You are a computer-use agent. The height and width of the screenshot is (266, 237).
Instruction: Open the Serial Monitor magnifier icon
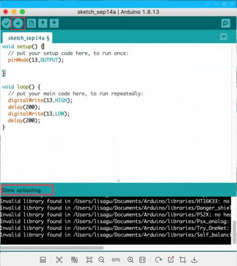[225, 23]
